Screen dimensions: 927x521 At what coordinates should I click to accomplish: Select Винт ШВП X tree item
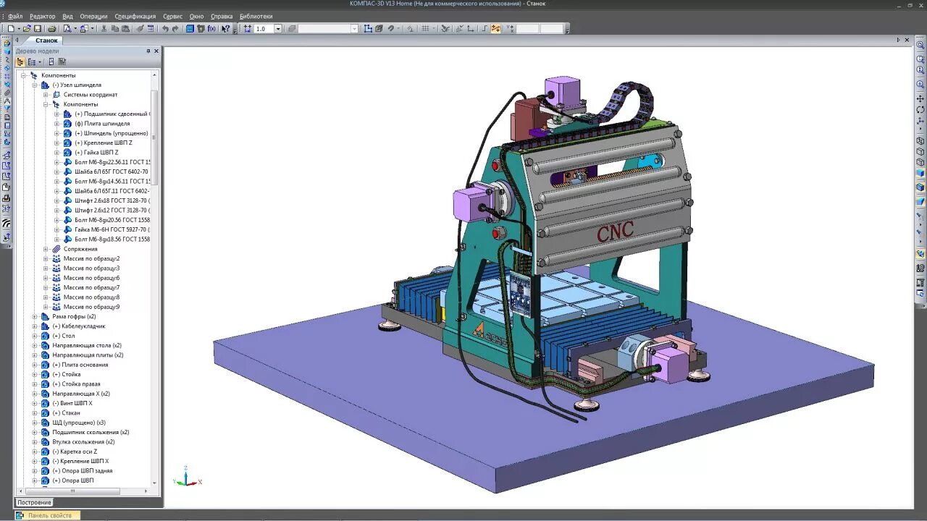[x=72, y=403]
